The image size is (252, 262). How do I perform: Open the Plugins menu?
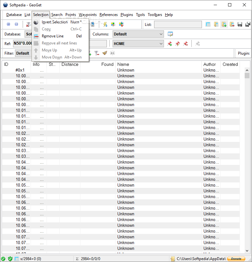click(127, 15)
